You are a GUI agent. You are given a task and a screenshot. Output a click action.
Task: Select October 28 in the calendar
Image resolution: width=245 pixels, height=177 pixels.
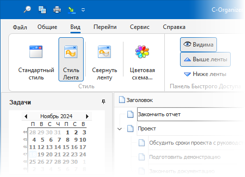[x=32, y=132]
